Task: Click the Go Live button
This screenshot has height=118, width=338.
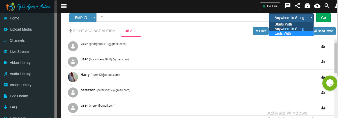Action: point(270,6)
